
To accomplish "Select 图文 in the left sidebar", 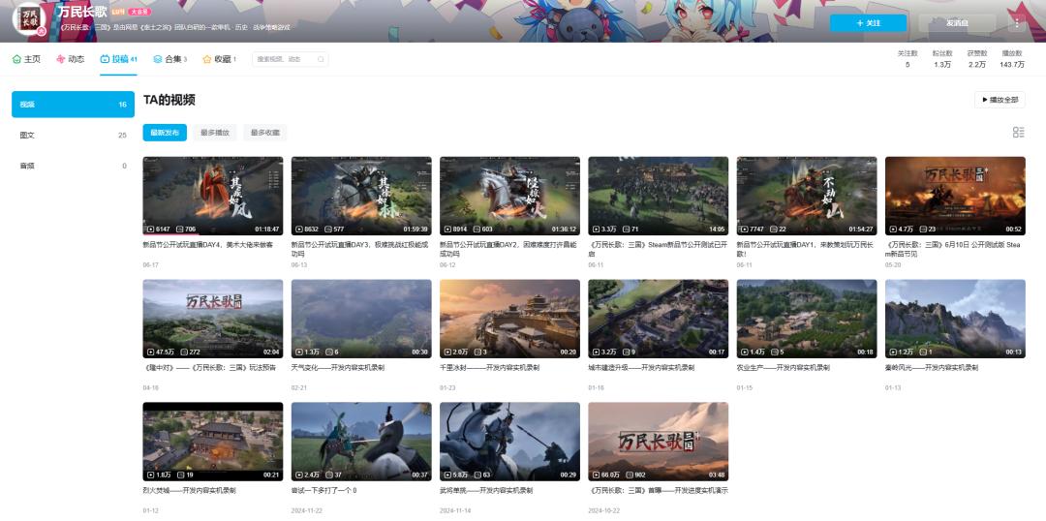I will click(x=73, y=135).
